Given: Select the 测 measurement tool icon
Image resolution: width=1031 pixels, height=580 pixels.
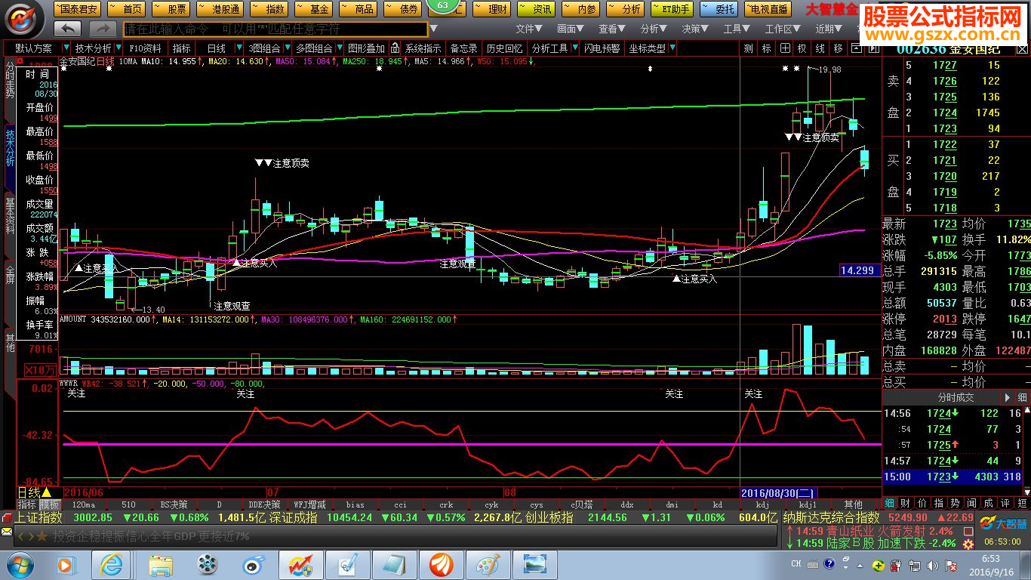Looking at the screenshot, I should (x=748, y=48).
